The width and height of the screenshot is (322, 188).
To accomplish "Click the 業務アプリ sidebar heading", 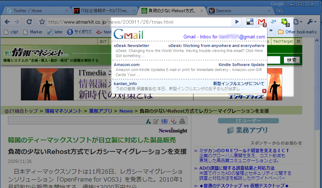I will pyautogui.click(x=247, y=130).
